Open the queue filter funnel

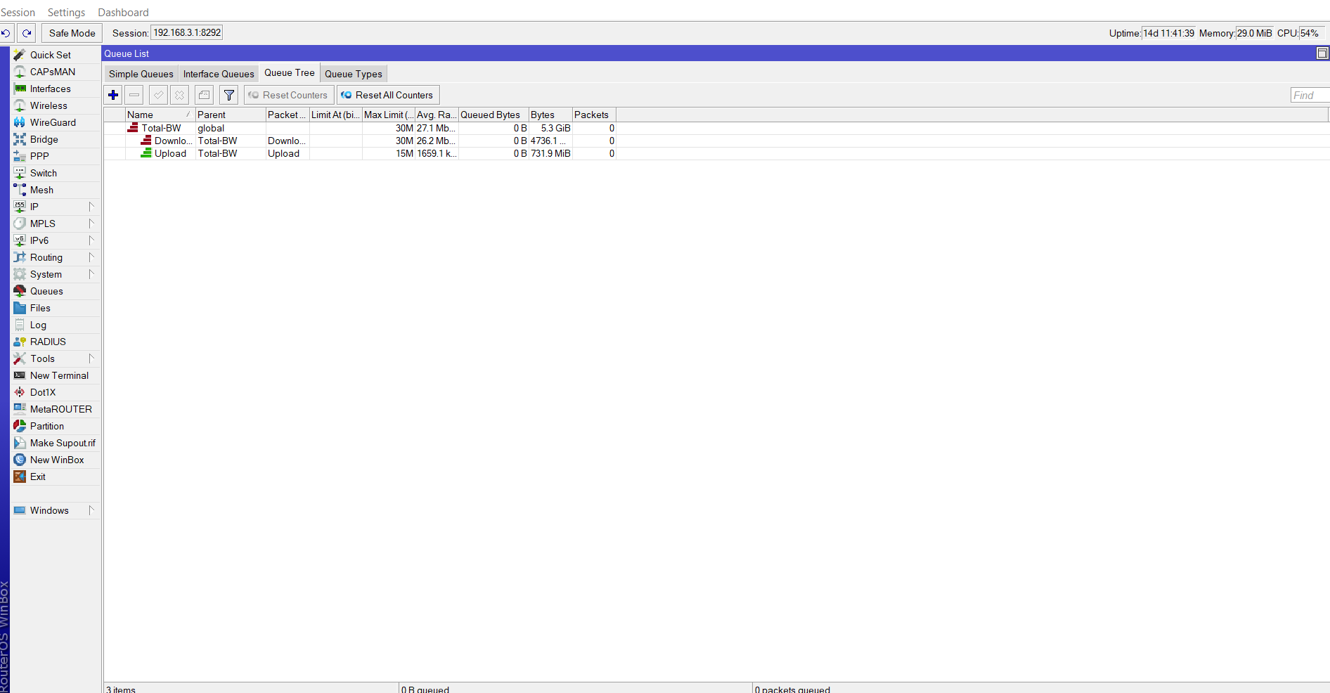[x=228, y=95]
